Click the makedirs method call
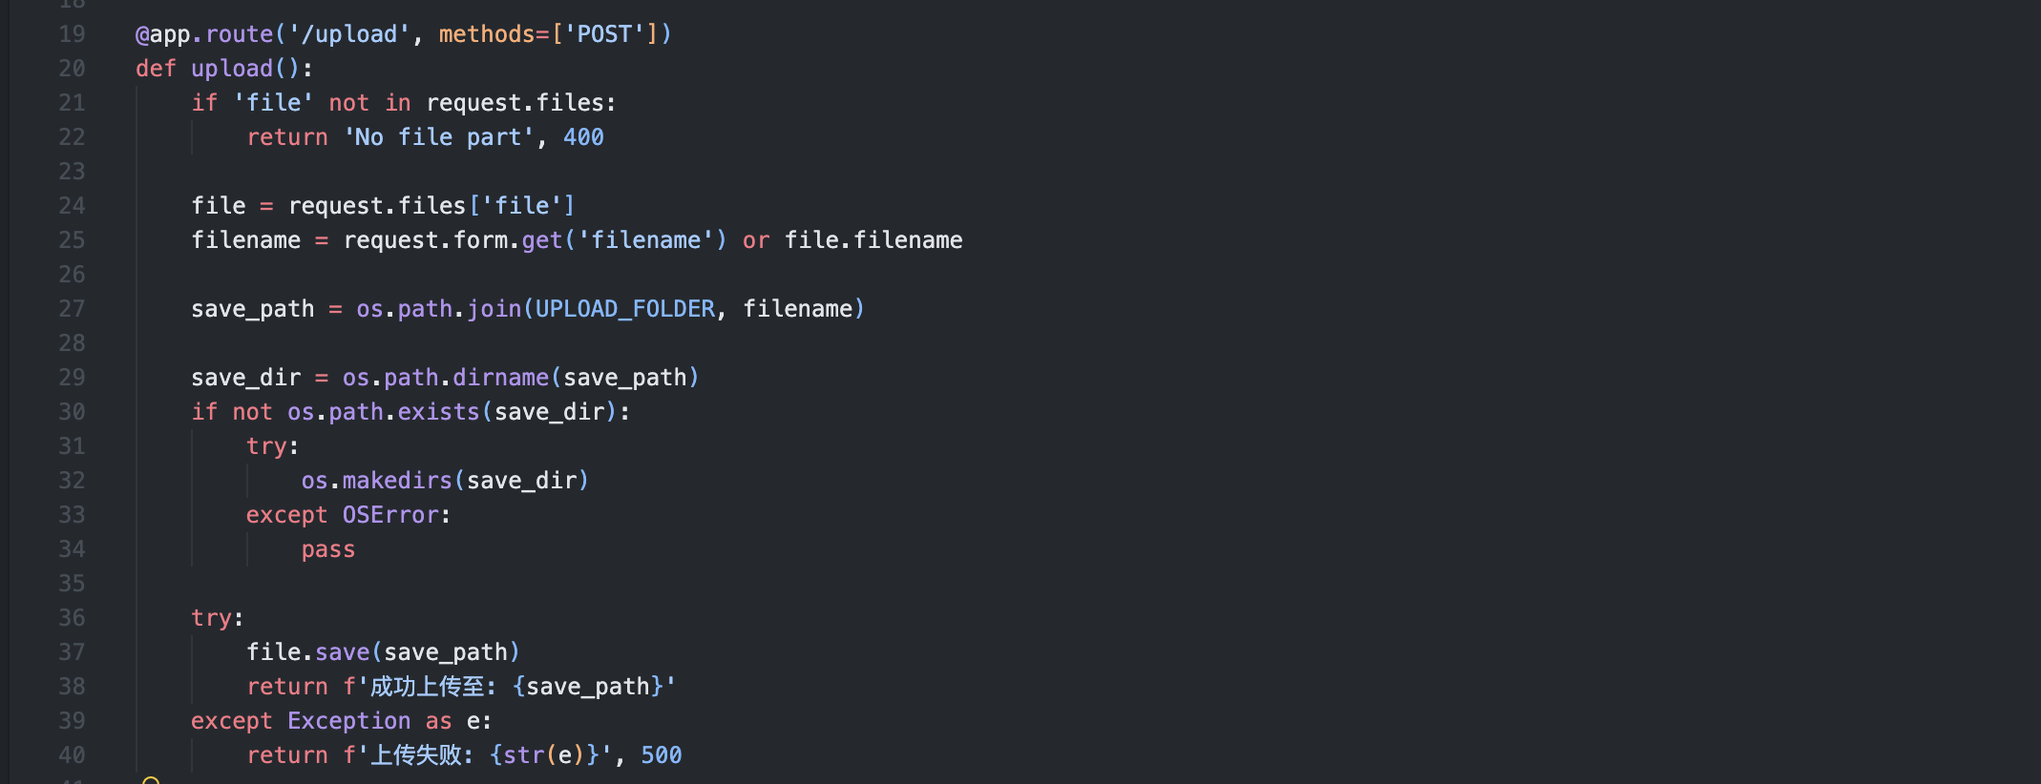The width and height of the screenshot is (2041, 784). [397, 481]
